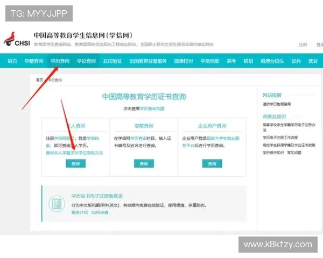Open 高校学生获得学籍及毕业证书政策 link
The height and width of the screenshot is (258, 323).
(289, 145)
